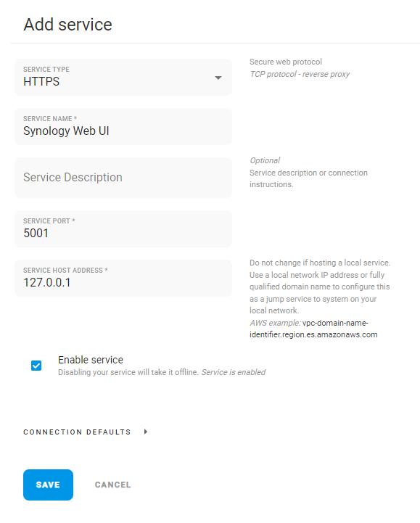Select the AWS example domain name text
The image size is (420, 523).
[x=313, y=329]
